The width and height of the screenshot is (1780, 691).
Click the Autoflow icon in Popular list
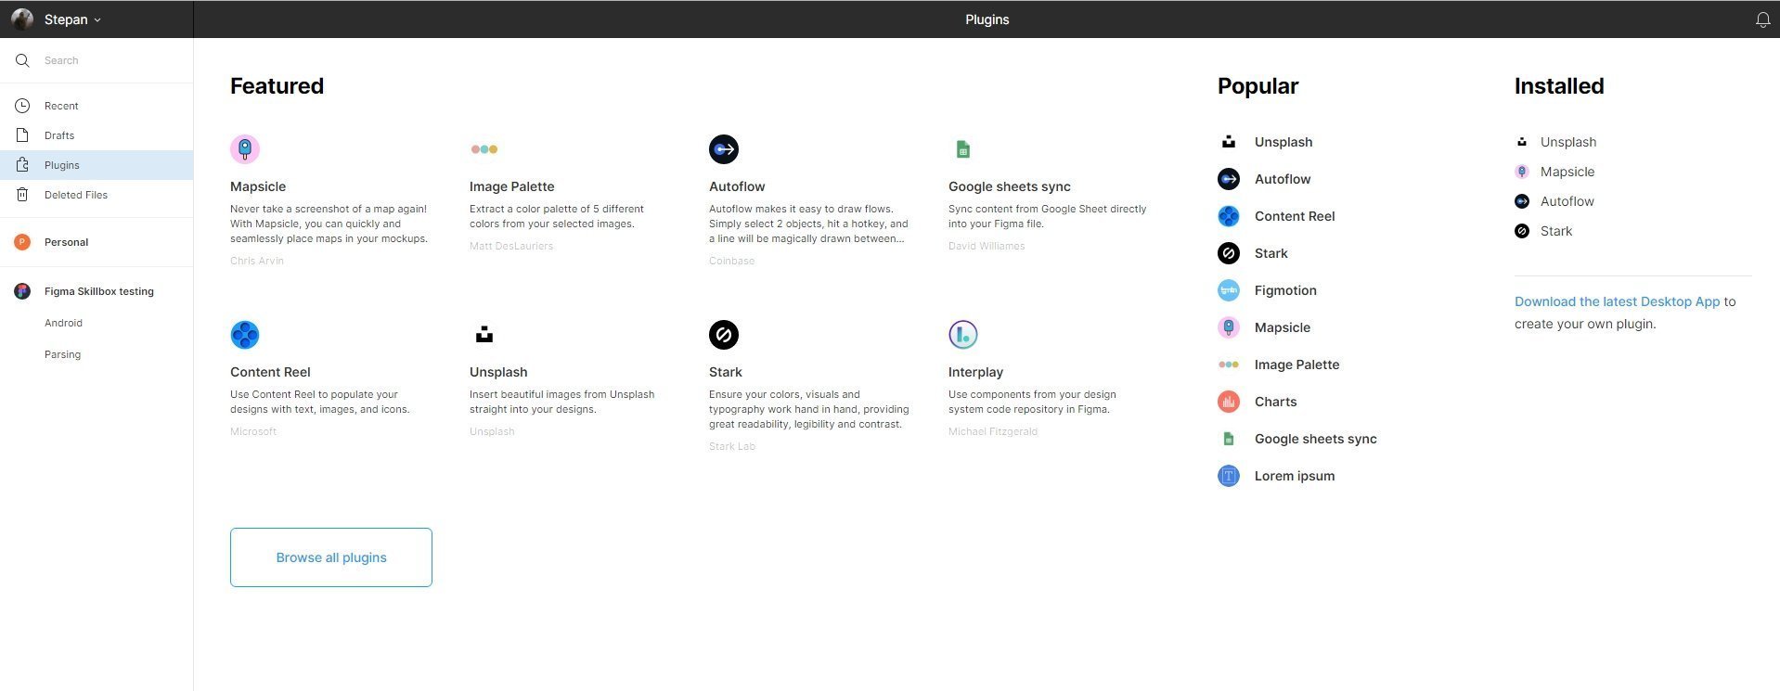1229,179
